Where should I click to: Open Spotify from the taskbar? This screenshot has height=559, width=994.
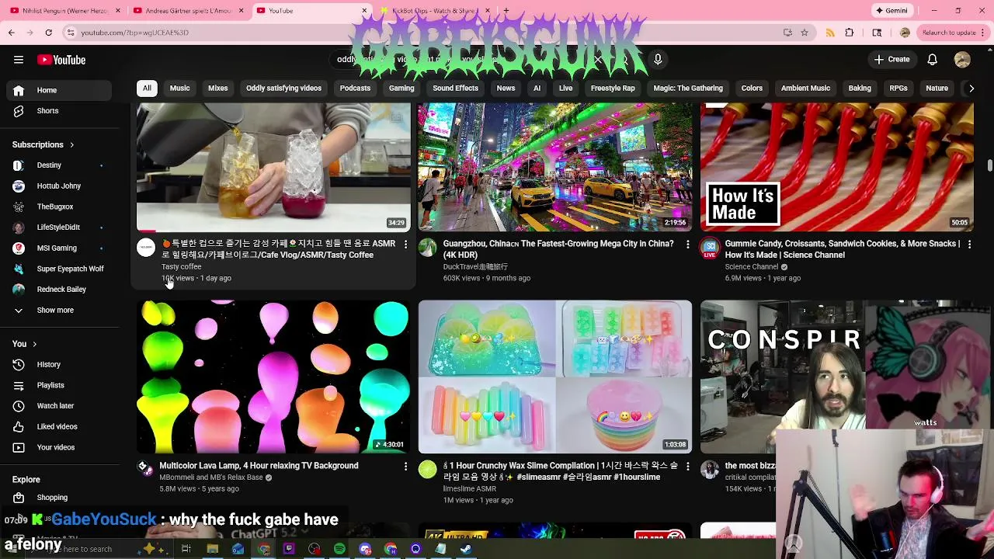[x=339, y=549]
